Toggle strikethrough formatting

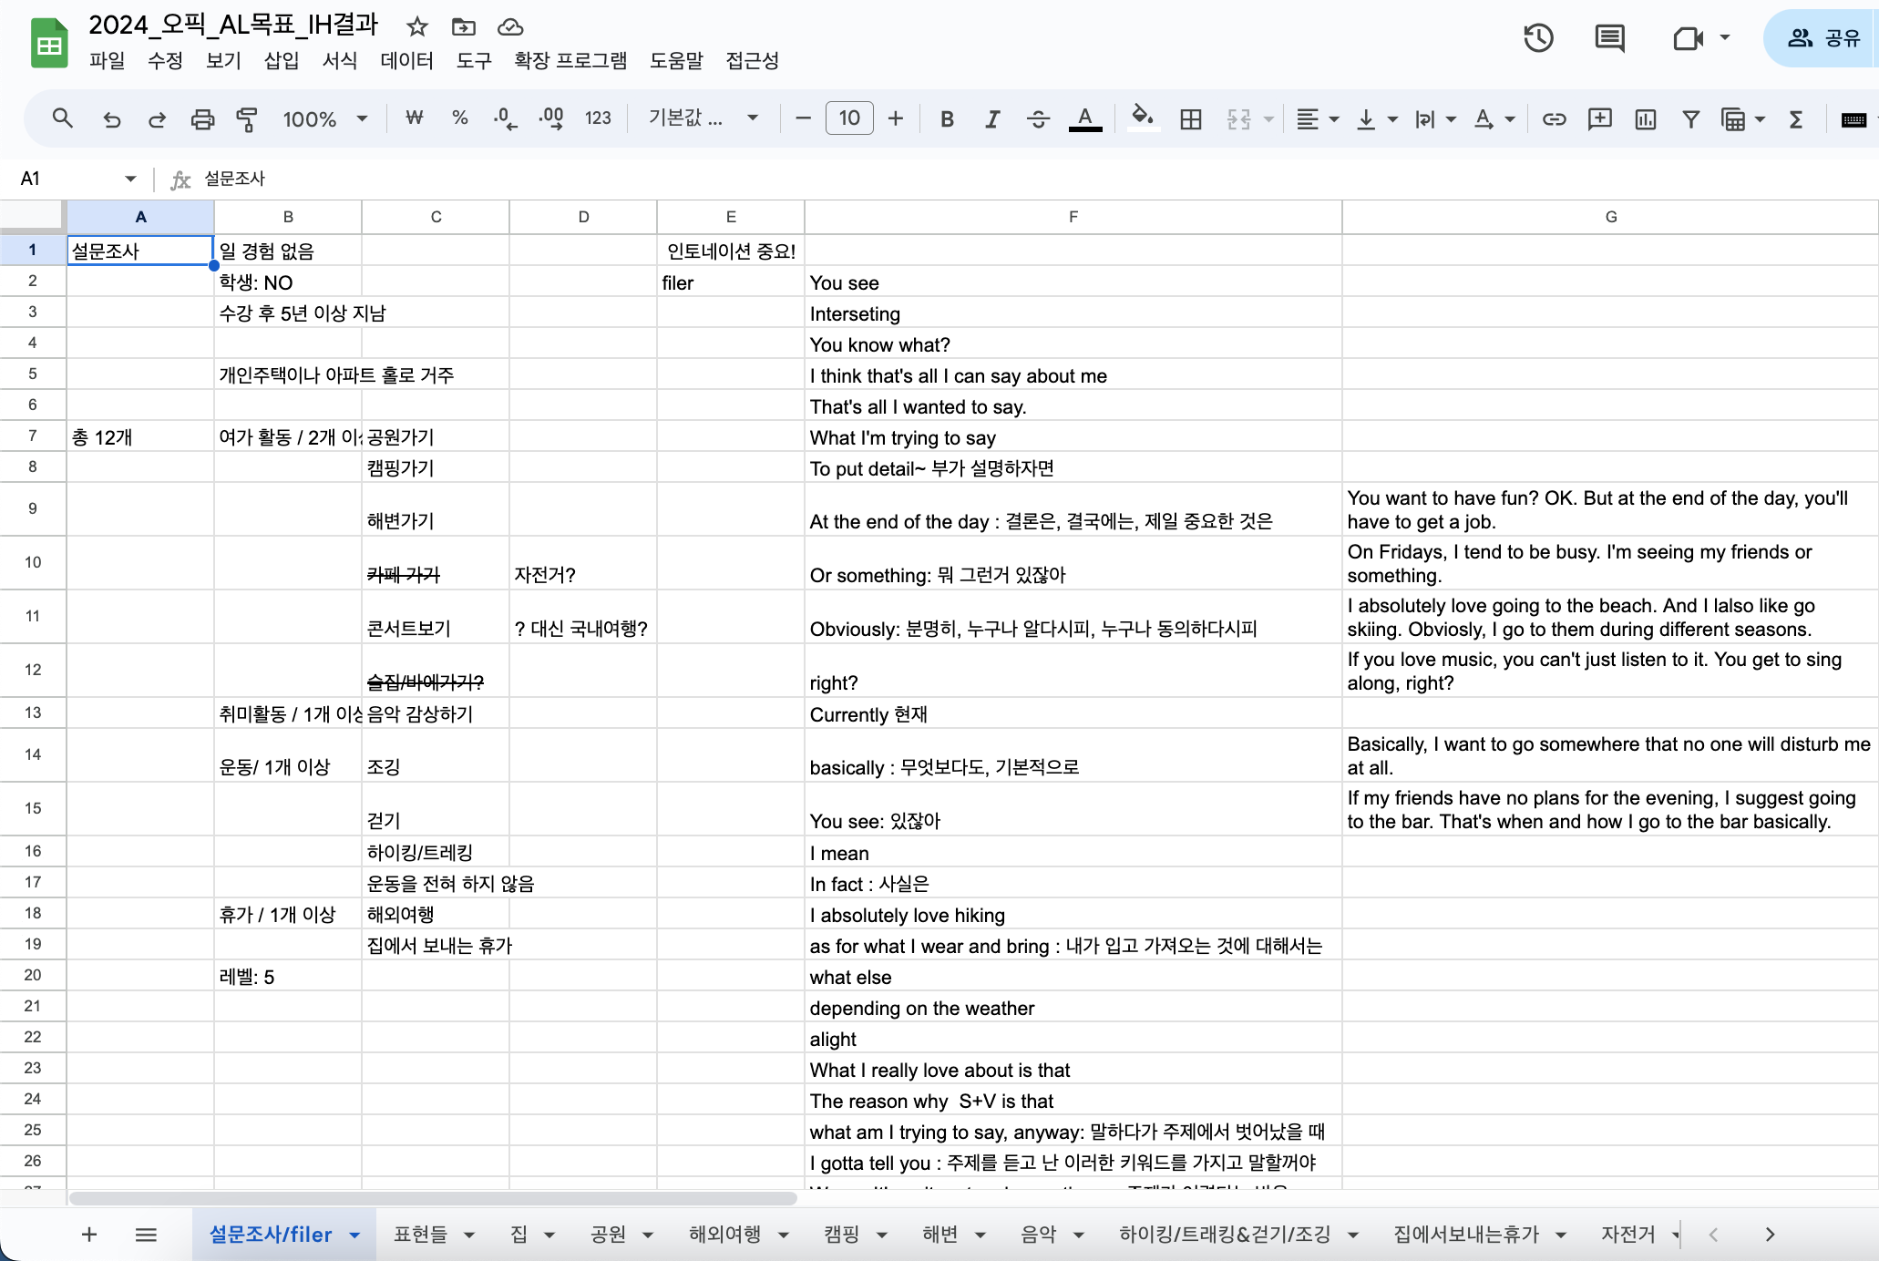click(1038, 118)
